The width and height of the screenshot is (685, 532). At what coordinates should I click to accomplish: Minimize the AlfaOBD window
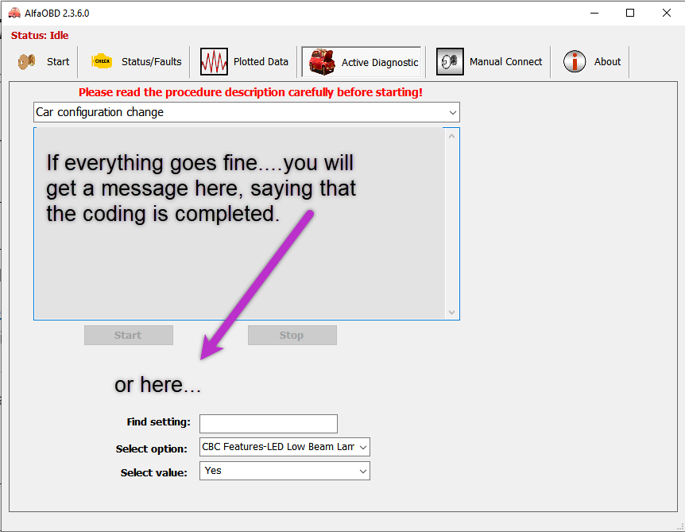point(594,13)
